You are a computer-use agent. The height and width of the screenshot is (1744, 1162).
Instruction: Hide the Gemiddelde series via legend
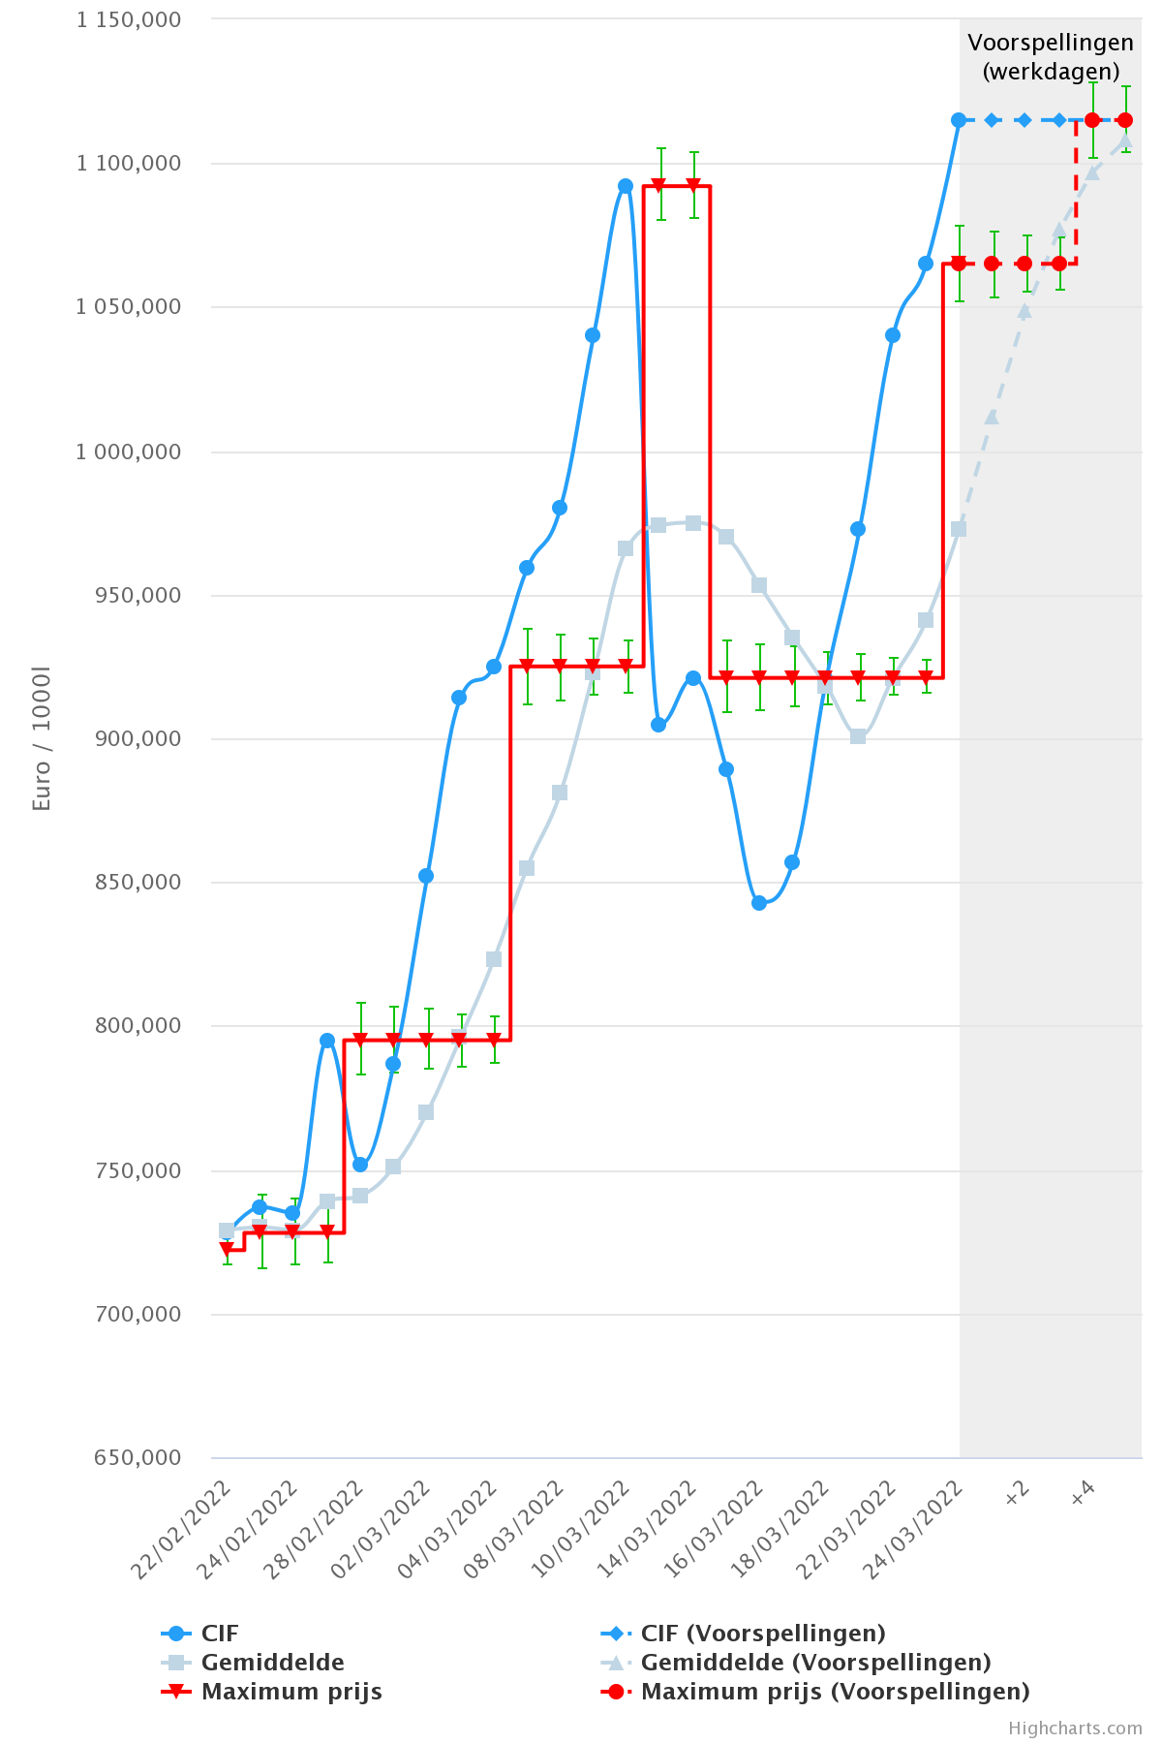272,1663
